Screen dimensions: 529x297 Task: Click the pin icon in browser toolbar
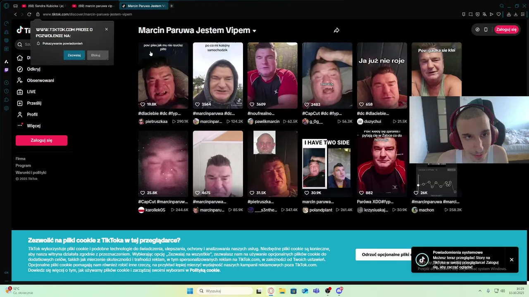pyautogui.click(x=463, y=14)
